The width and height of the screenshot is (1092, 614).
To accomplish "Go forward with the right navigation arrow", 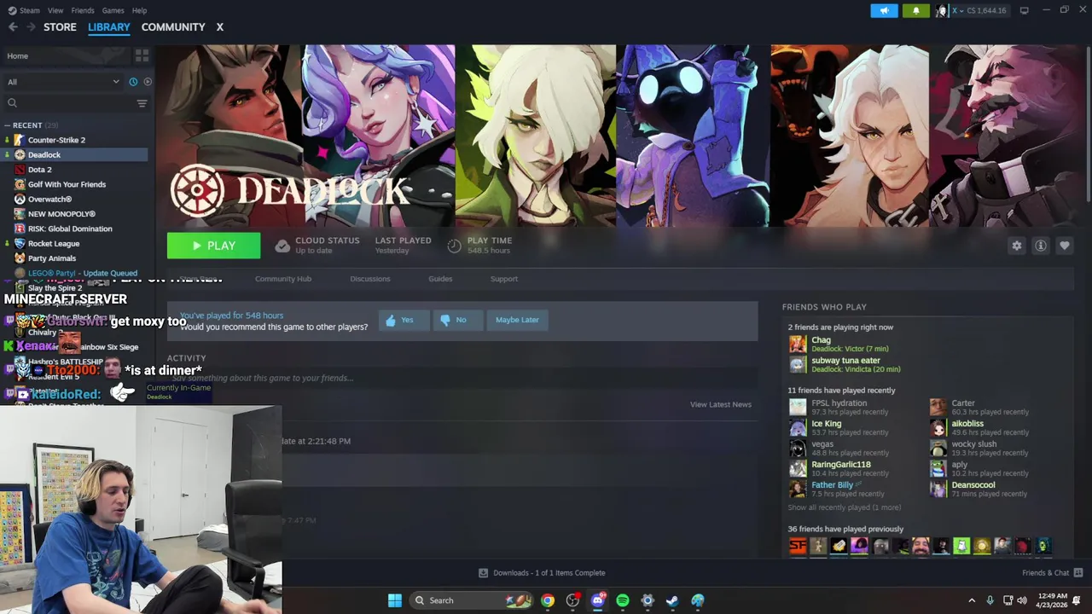I will point(32,27).
